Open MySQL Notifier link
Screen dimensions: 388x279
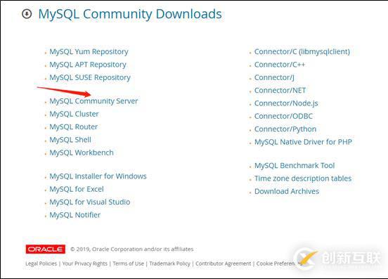pyautogui.click(x=75, y=215)
